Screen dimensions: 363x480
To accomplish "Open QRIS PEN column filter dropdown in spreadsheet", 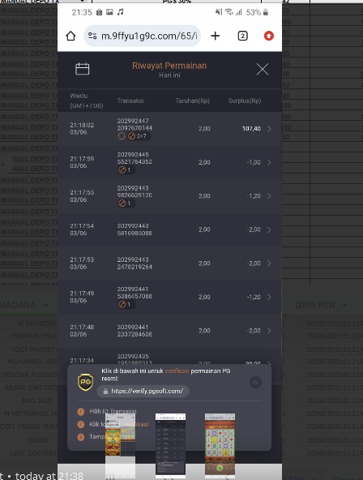I will 345,305.
